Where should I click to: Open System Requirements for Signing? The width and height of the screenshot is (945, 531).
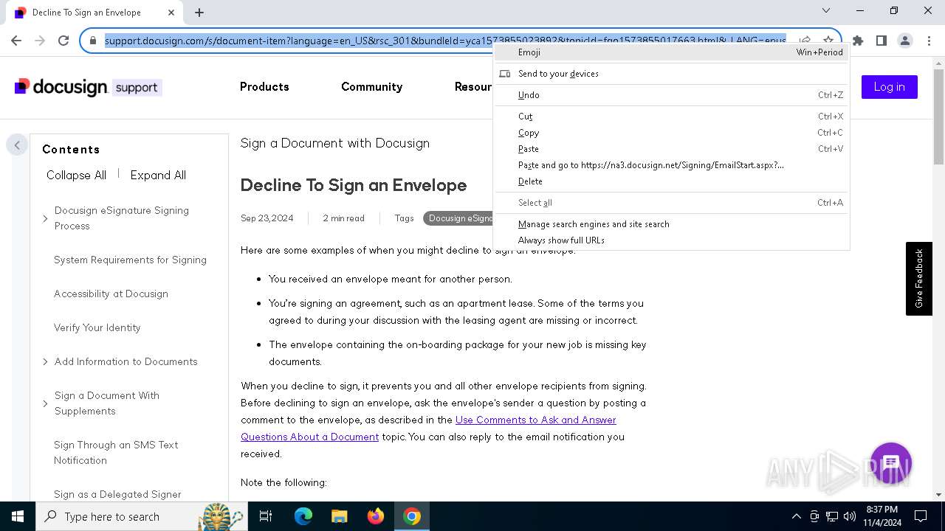coord(130,260)
